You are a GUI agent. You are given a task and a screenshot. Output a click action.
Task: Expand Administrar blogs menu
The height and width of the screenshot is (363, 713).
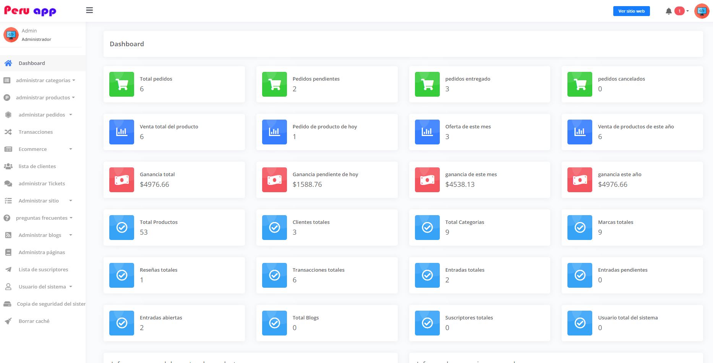pos(43,235)
